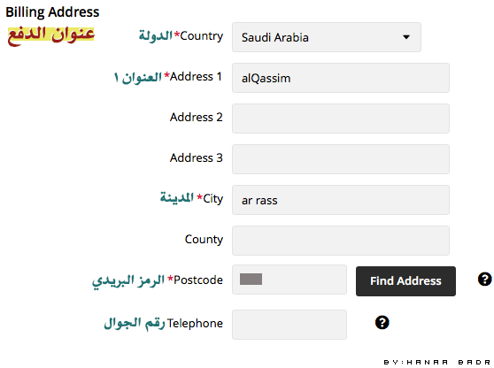Click the Postcode label text
The image size is (494, 368).
click(x=198, y=280)
